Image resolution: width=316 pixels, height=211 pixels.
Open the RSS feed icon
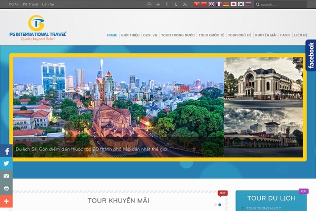click(185, 4)
